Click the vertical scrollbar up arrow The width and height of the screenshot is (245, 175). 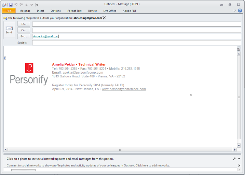[239, 54]
